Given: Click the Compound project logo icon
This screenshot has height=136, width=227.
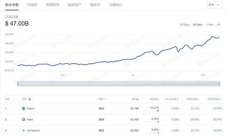Looking at the screenshot, I should pyautogui.click(x=23, y=130).
